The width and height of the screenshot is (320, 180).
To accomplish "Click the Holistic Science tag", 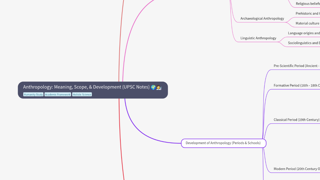I will [82, 94].
